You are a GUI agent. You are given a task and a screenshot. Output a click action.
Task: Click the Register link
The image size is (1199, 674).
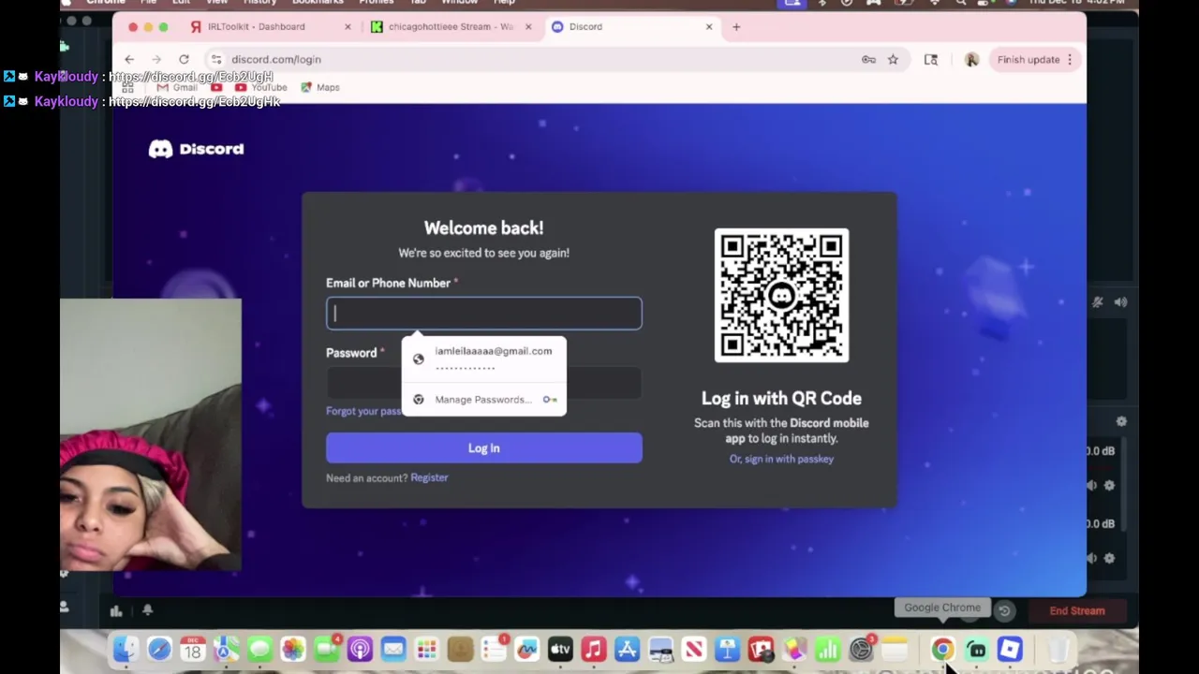coord(429,477)
